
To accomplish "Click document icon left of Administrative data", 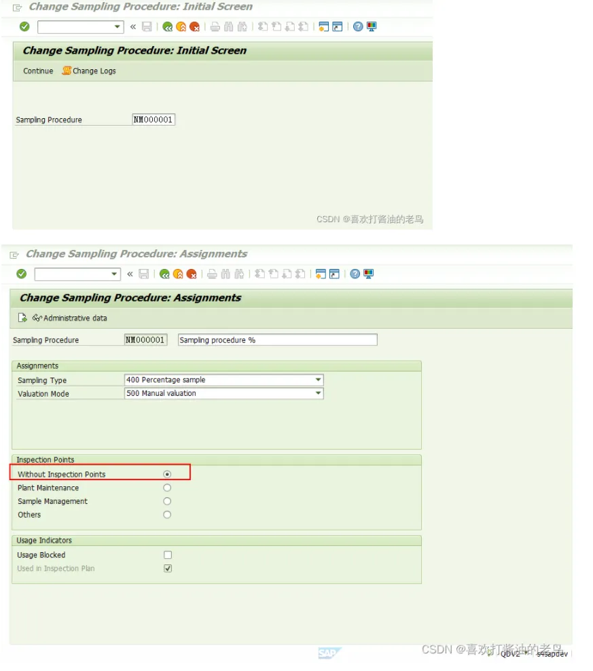I will pyautogui.click(x=22, y=318).
